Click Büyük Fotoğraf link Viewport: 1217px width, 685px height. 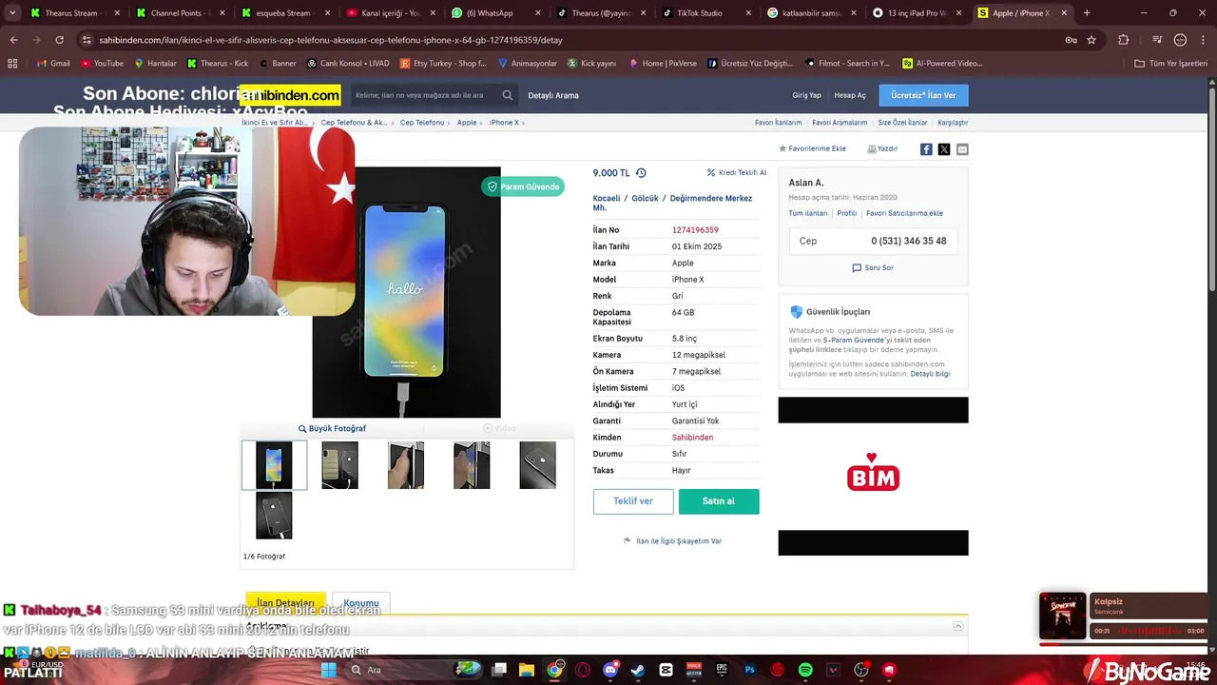pos(332,428)
